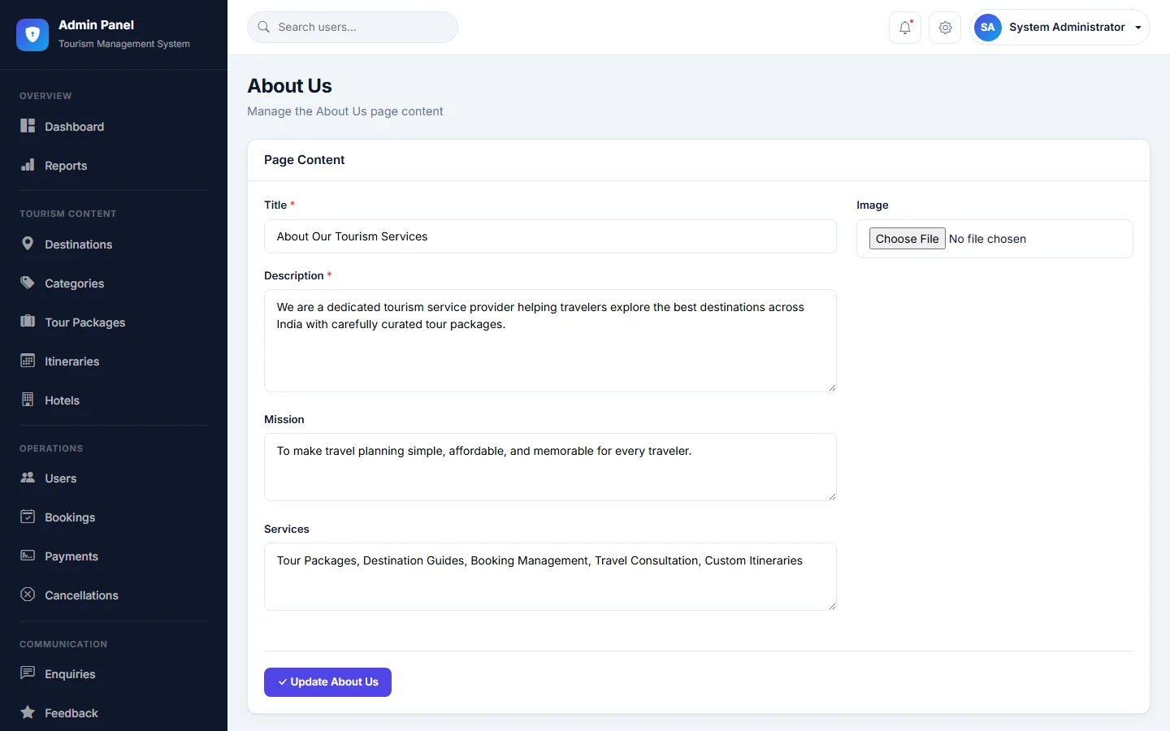The image size is (1170, 731).
Task: Click the search magnifier icon
Action: (264, 27)
